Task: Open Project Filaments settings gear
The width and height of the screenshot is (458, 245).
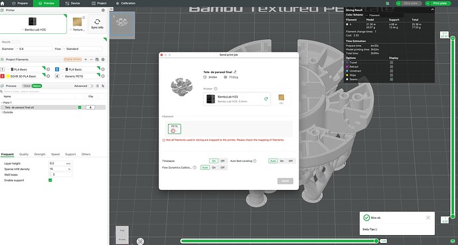Action: (103, 60)
